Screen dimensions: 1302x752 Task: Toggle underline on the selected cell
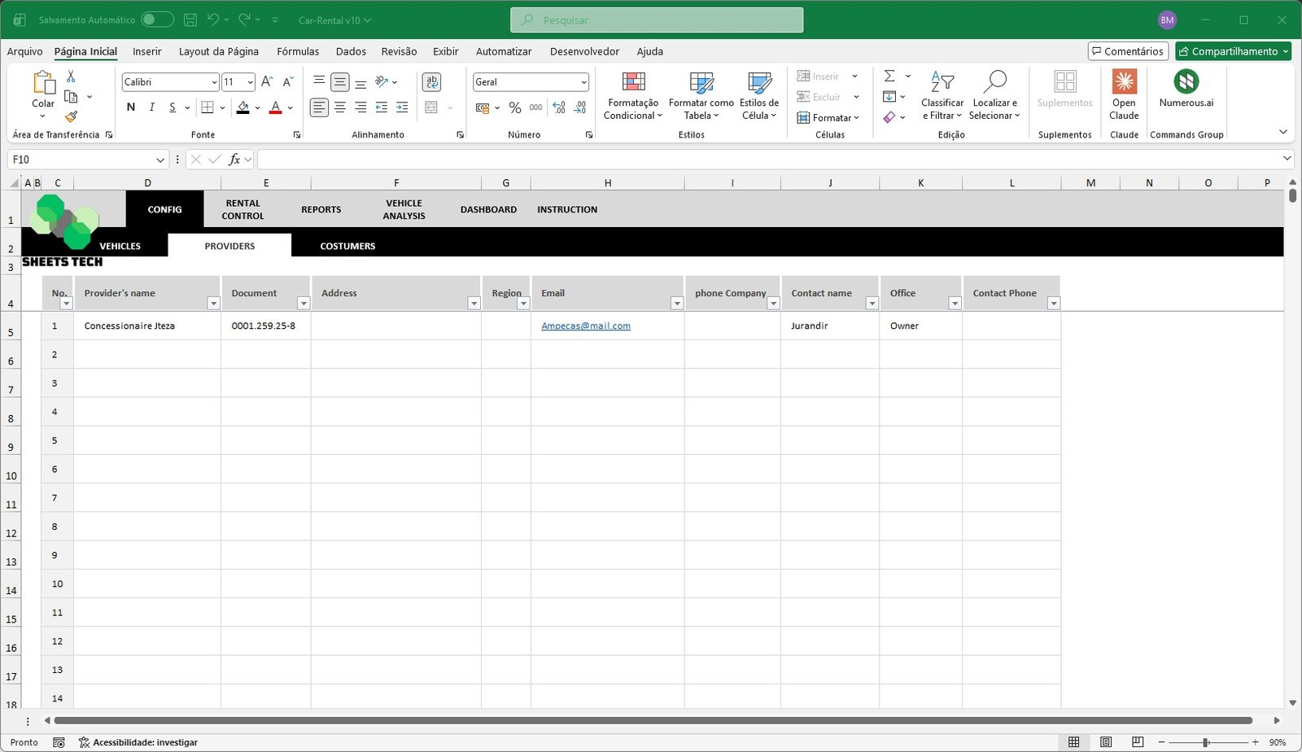coord(171,107)
